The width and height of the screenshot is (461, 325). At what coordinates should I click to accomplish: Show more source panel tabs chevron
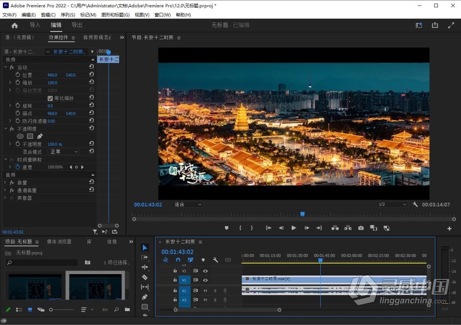click(x=122, y=37)
